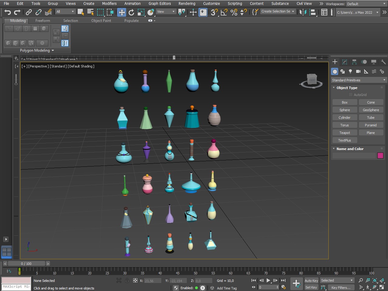Viewport: 388px width, 291px height.
Task: Click the Select and Link chain icon
Action: [29, 12]
